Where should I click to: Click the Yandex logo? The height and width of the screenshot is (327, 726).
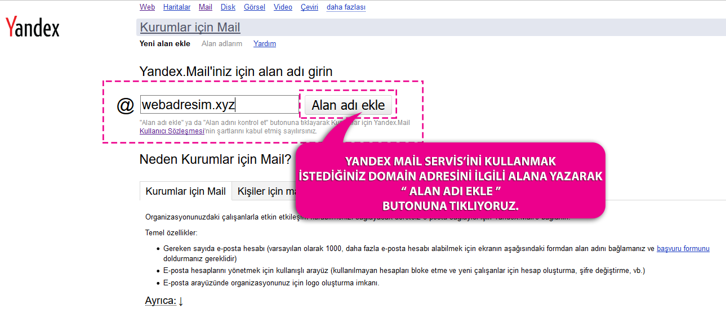(x=32, y=27)
